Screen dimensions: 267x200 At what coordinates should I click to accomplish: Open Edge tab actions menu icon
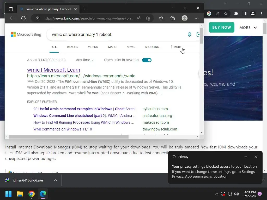tap(11, 9)
